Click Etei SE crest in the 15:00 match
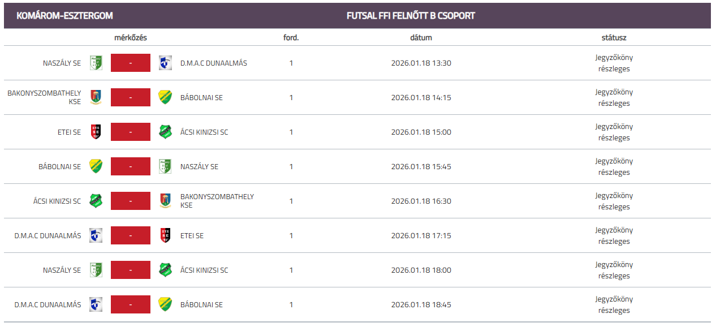The height and width of the screenshot is (331, 716). (96, 132)
